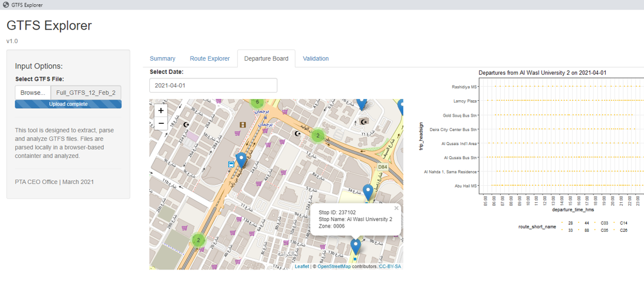This screenshot has width=644, height=306.
Task: Open the Summary tab
Action: tap(162, 58)
